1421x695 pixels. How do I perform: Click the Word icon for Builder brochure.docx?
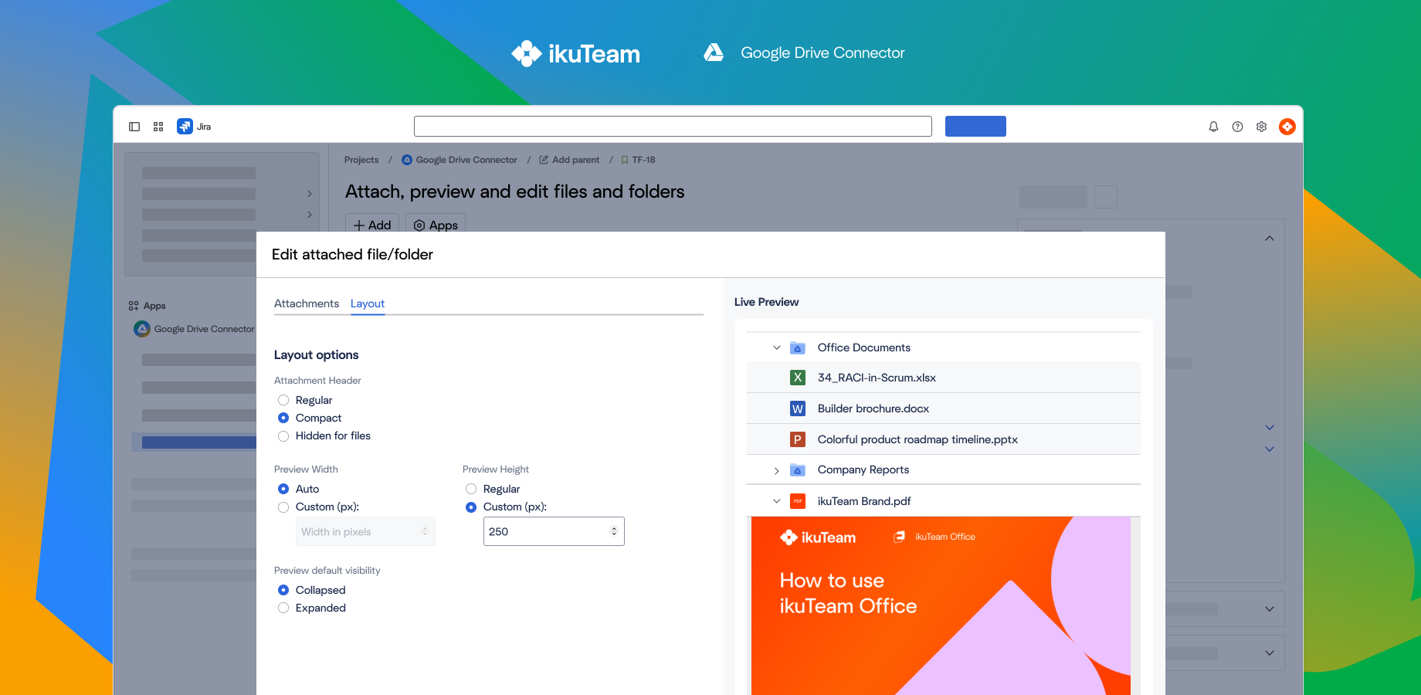[x=798, y=409]
